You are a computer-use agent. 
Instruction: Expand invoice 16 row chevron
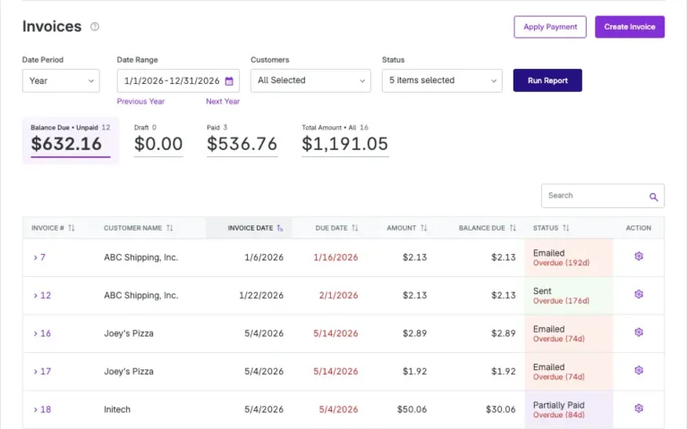(36, 334)
